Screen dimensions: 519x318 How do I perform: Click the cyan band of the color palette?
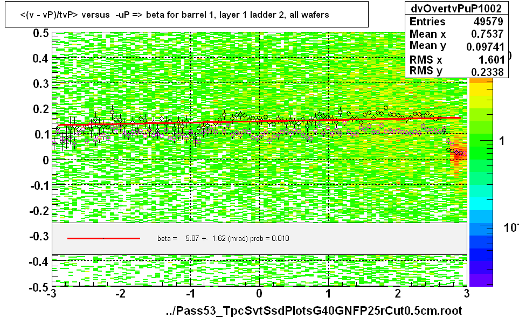coord(481,204)
